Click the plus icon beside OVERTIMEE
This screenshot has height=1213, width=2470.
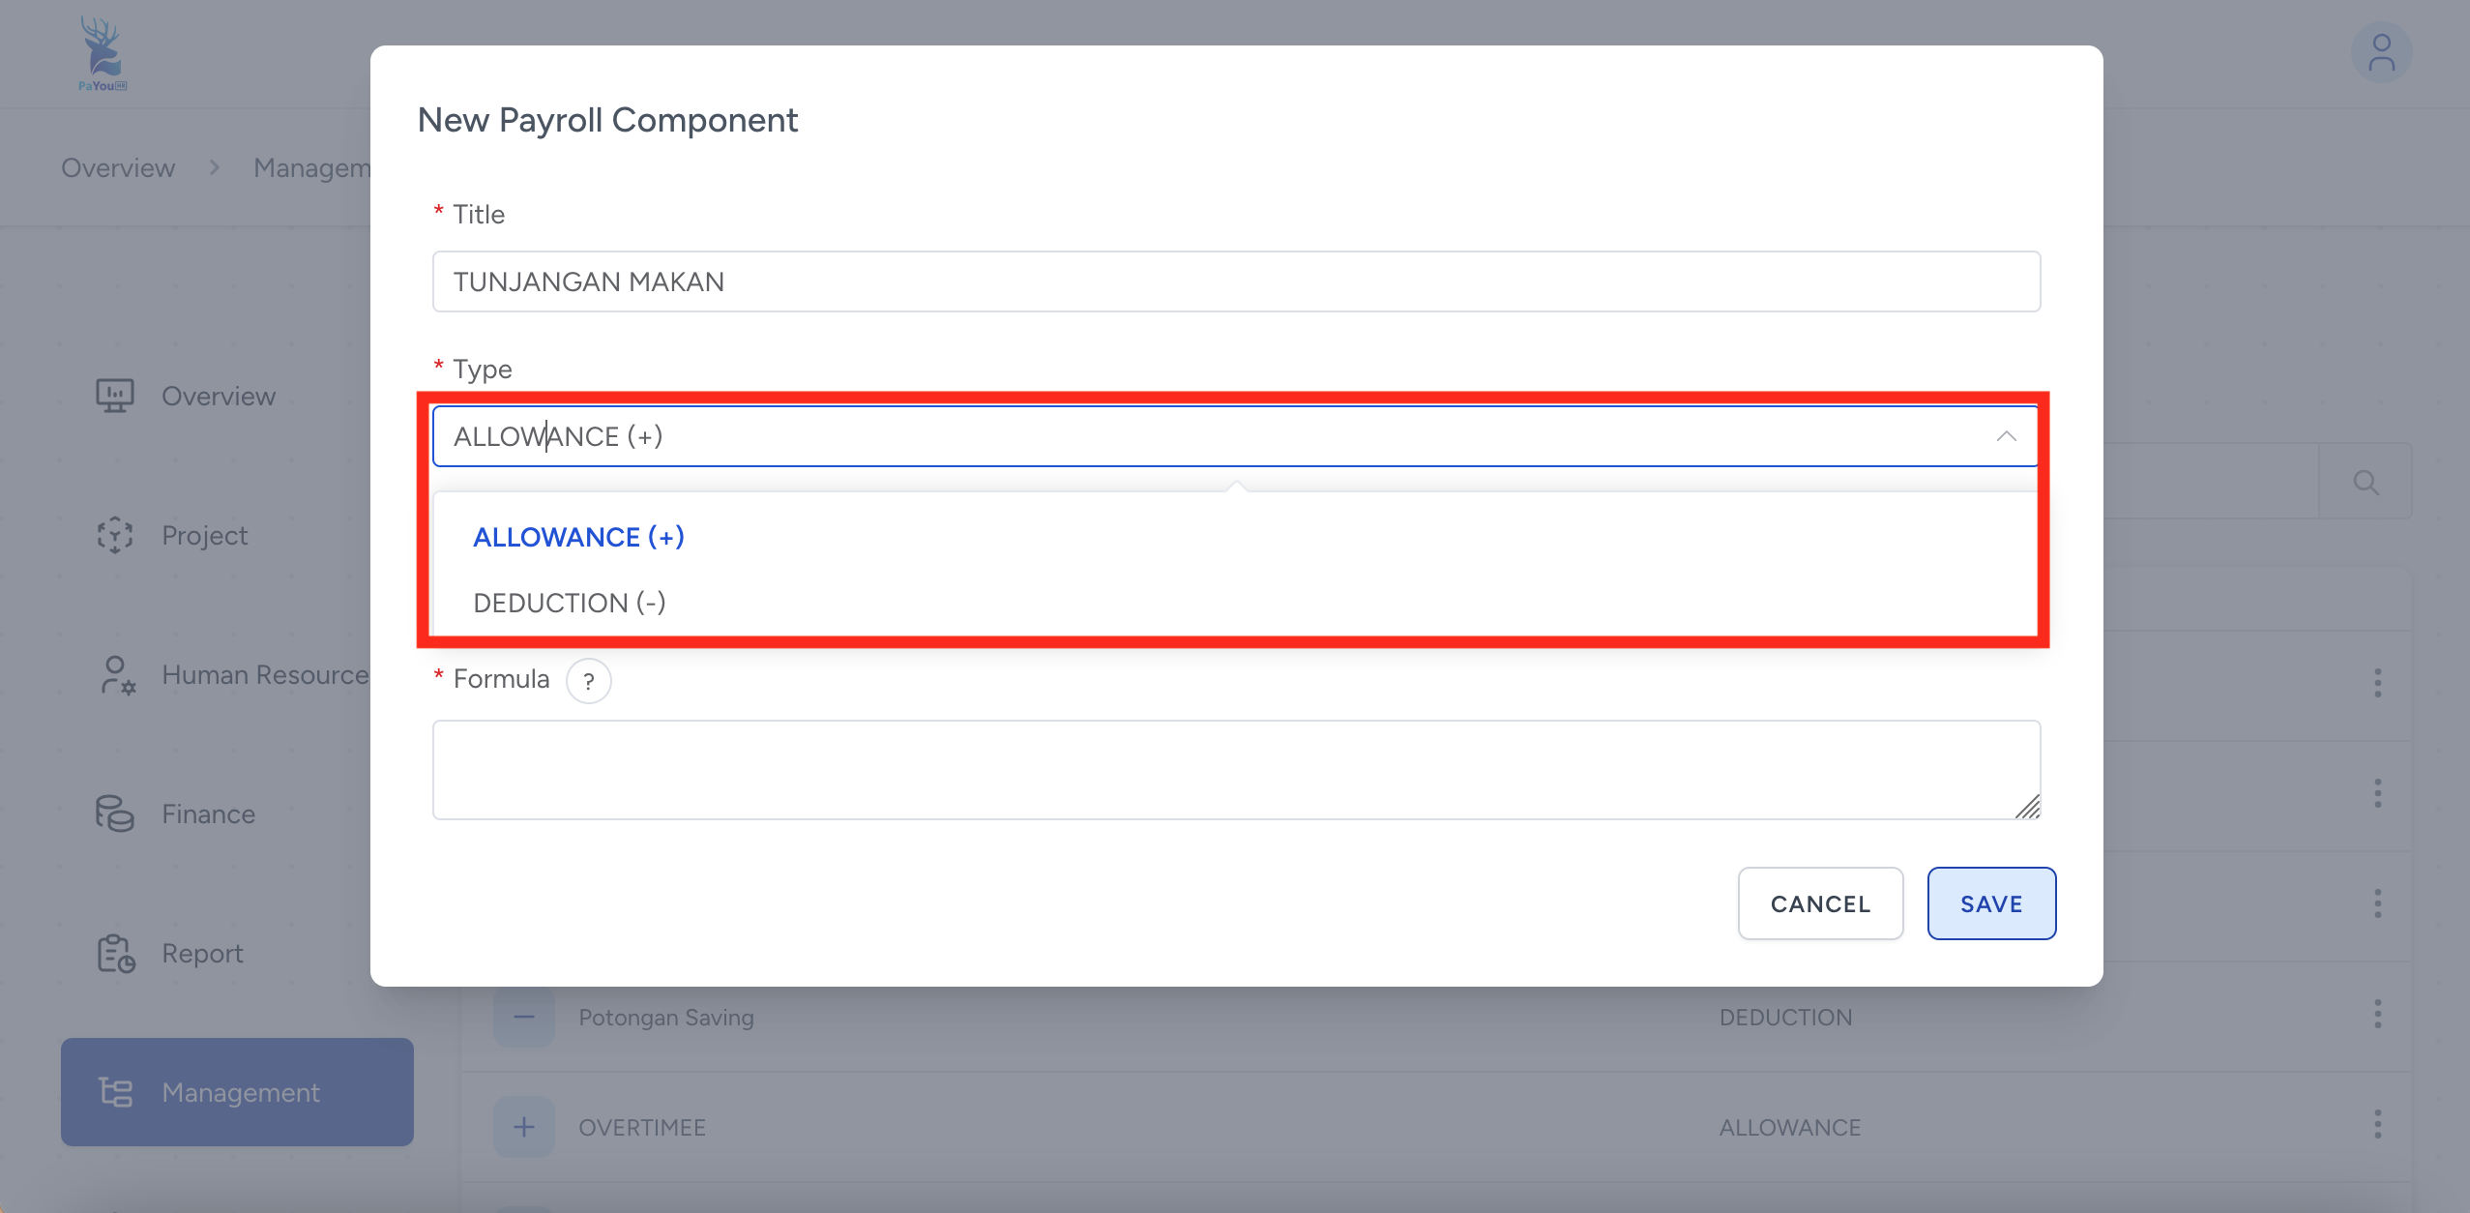pos(523,1127)
